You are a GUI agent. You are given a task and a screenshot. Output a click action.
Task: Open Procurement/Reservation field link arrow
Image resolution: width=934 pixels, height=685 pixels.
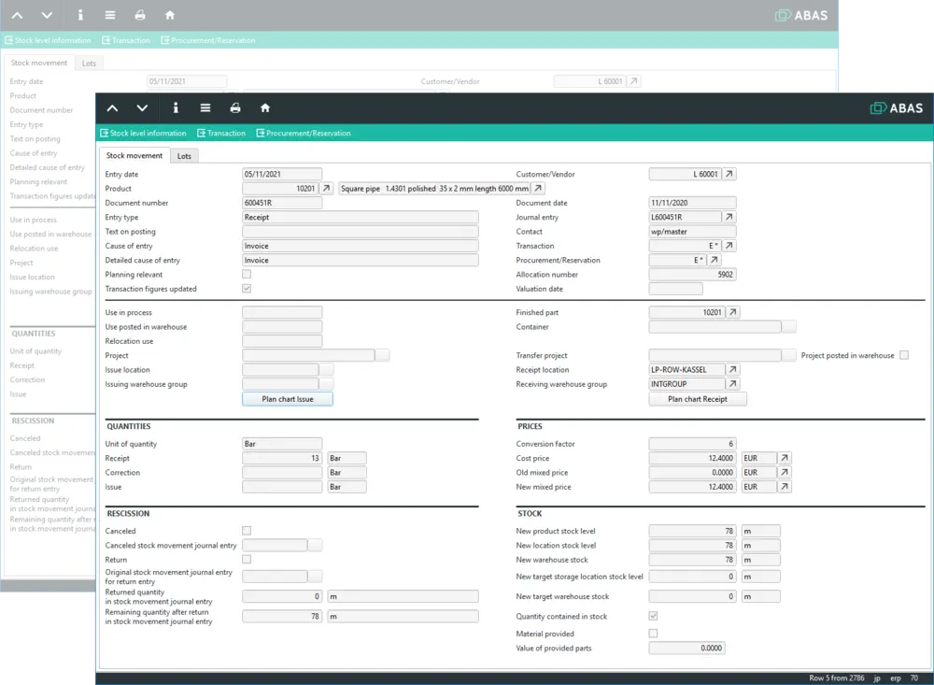click(714, 260)
